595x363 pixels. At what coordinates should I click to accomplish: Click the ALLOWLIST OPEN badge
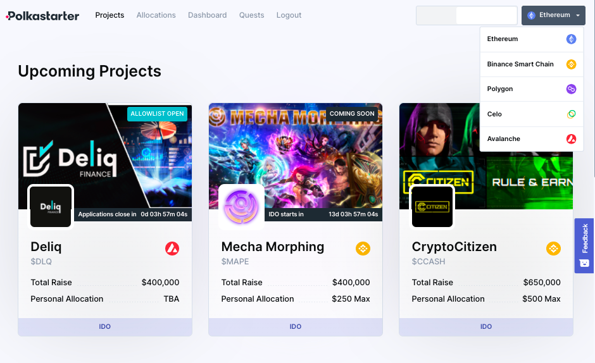point(157,114)
